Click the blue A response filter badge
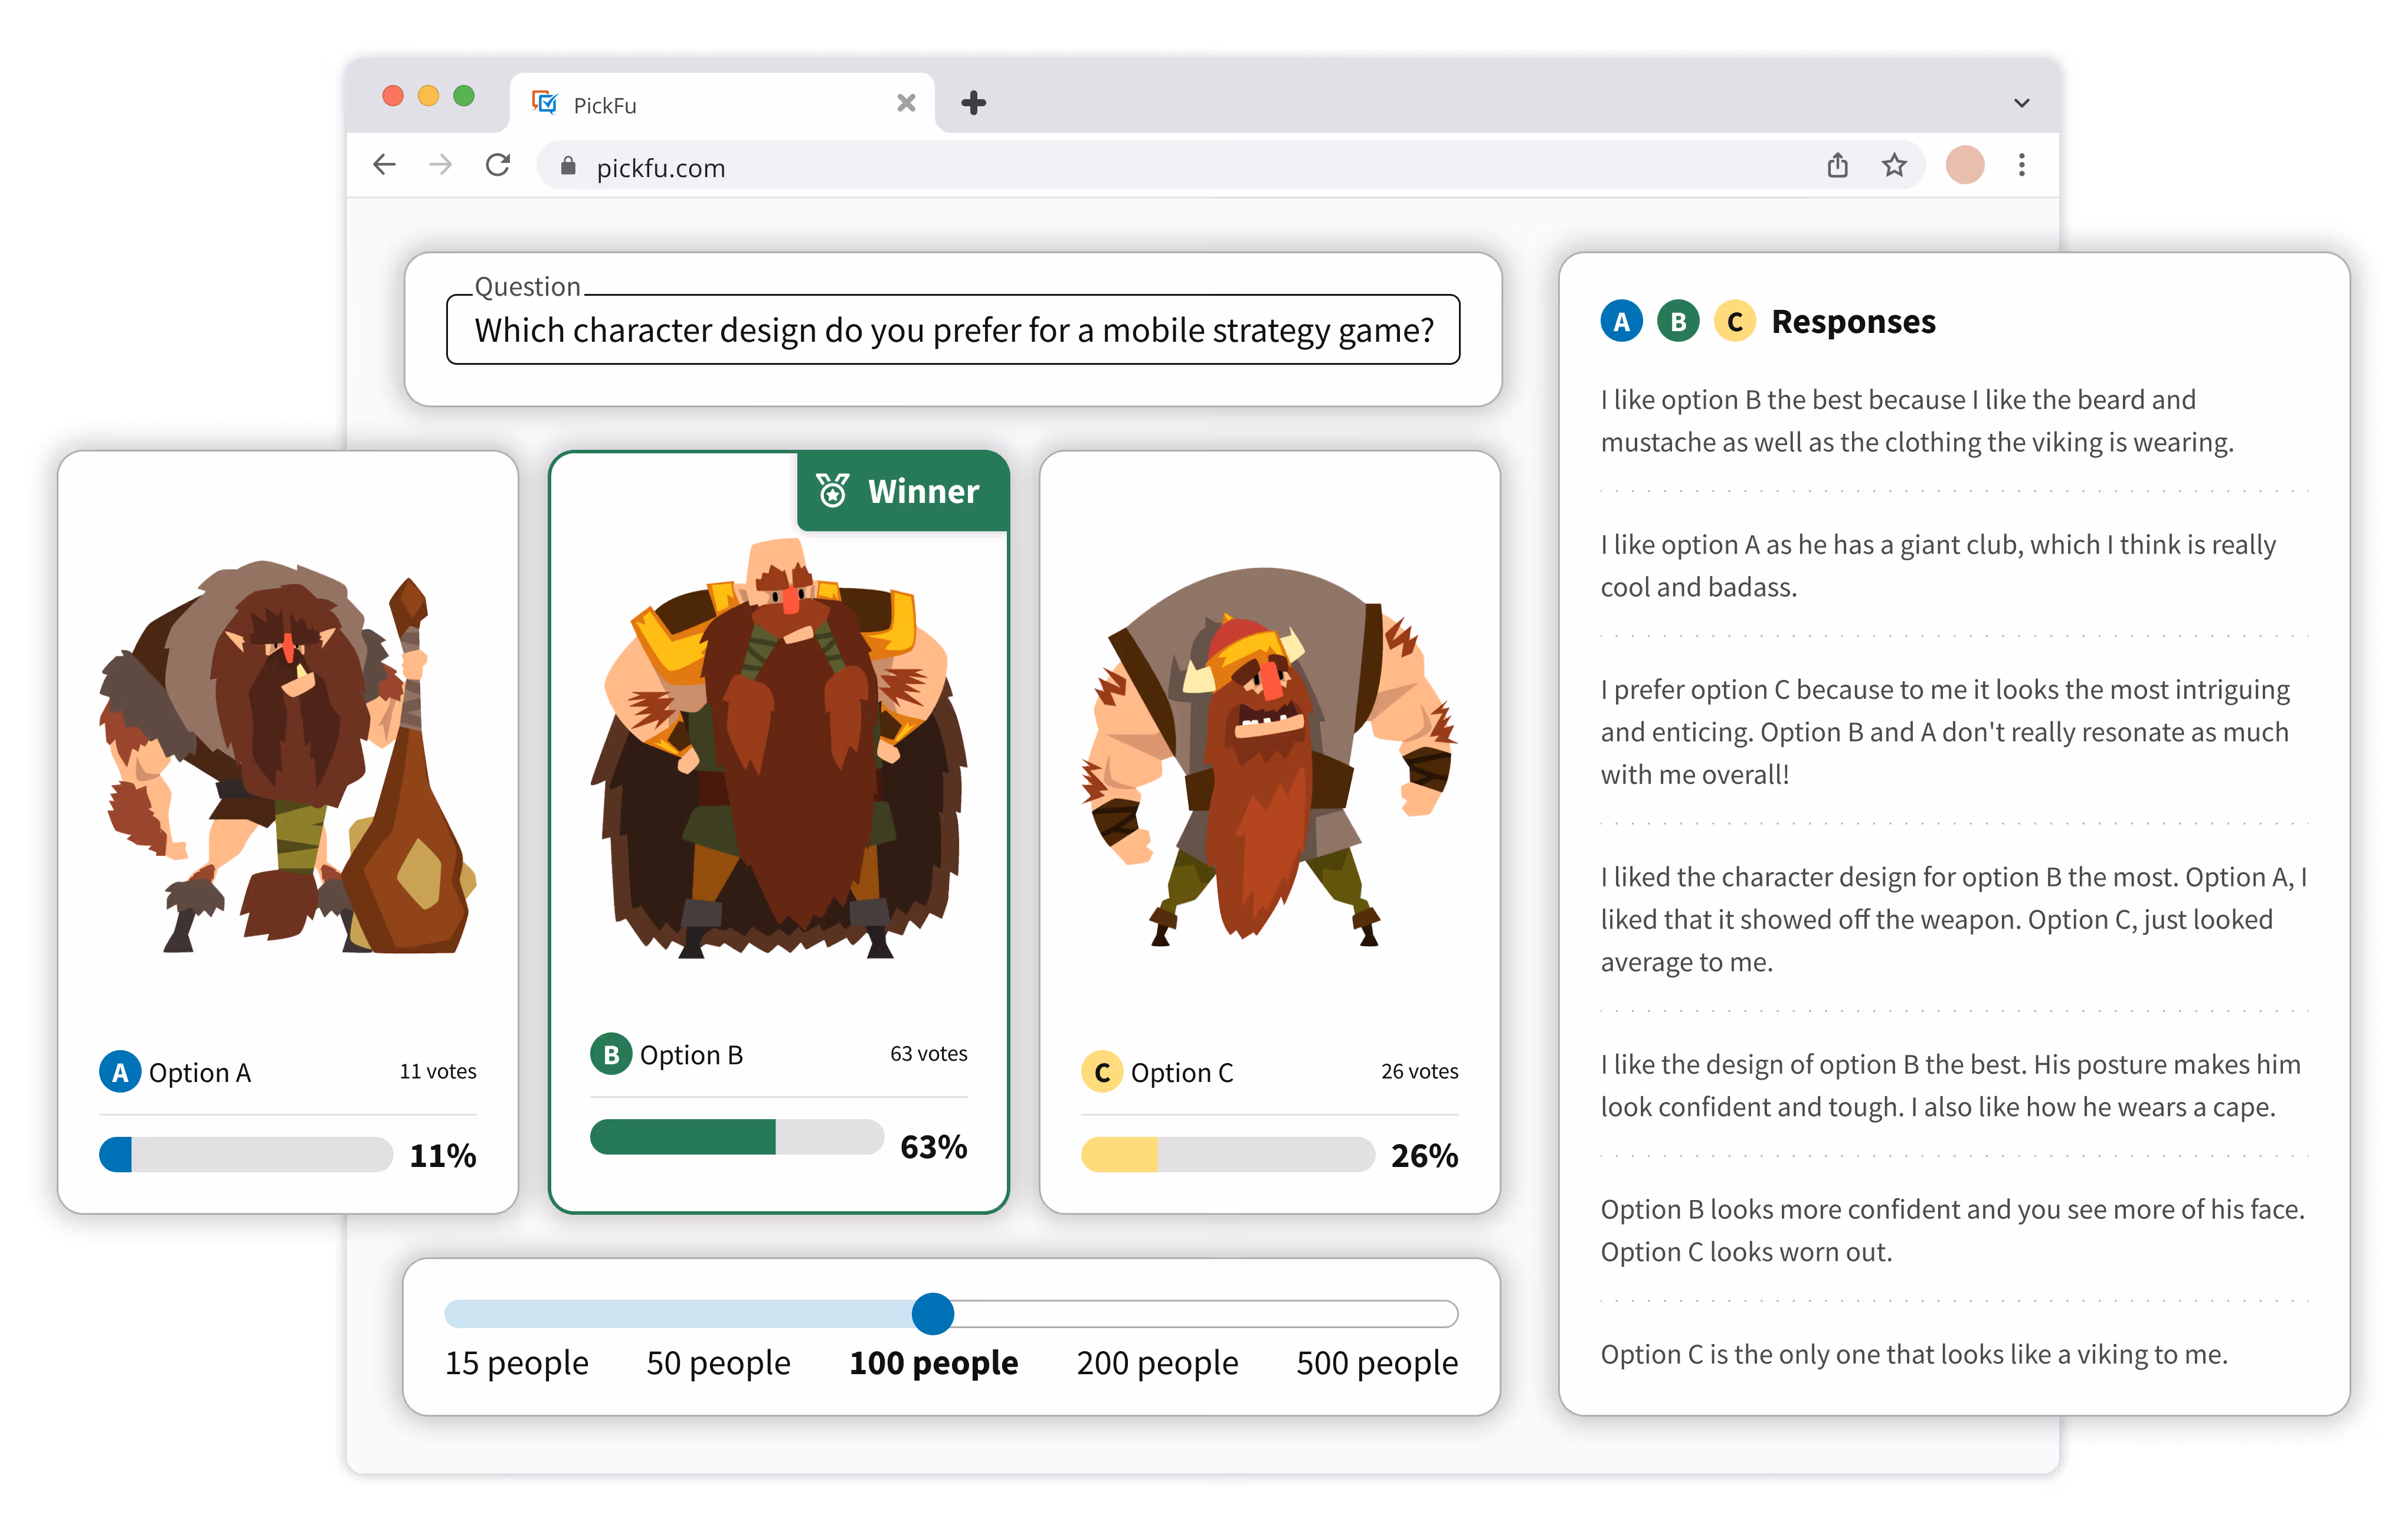 click(x=1621, y=322)
